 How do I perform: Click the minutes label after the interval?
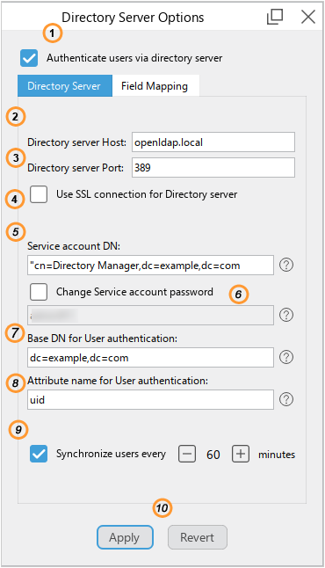(277, 455)
